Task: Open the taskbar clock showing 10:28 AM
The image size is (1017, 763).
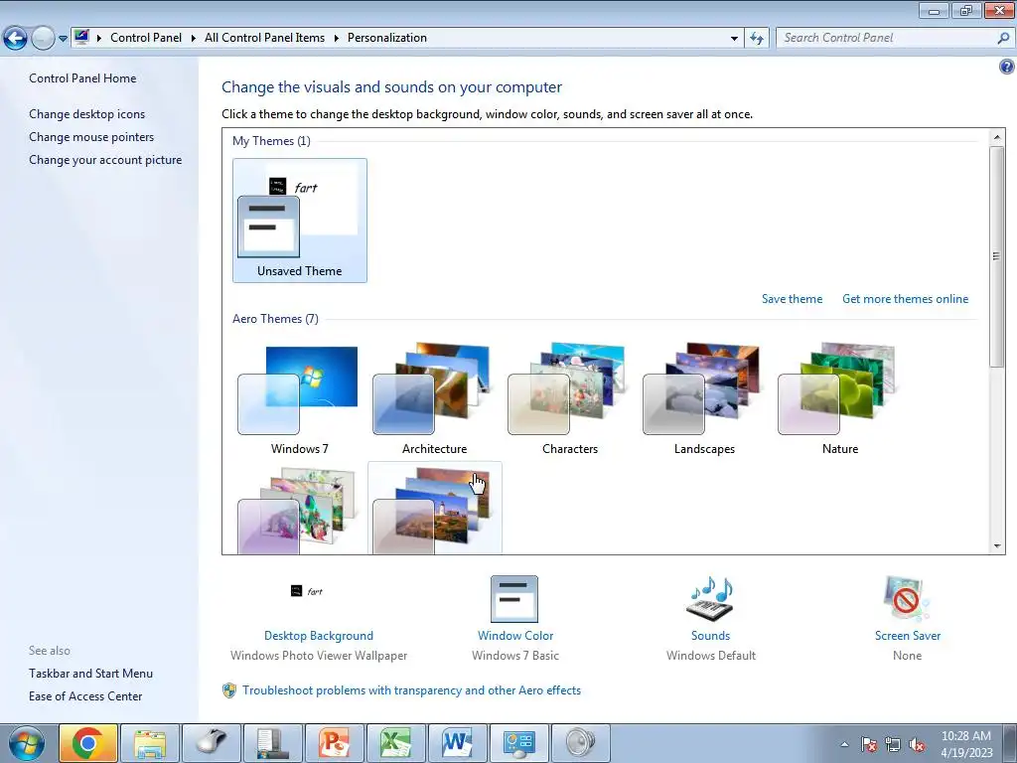Action: click(x=966, y=744)
